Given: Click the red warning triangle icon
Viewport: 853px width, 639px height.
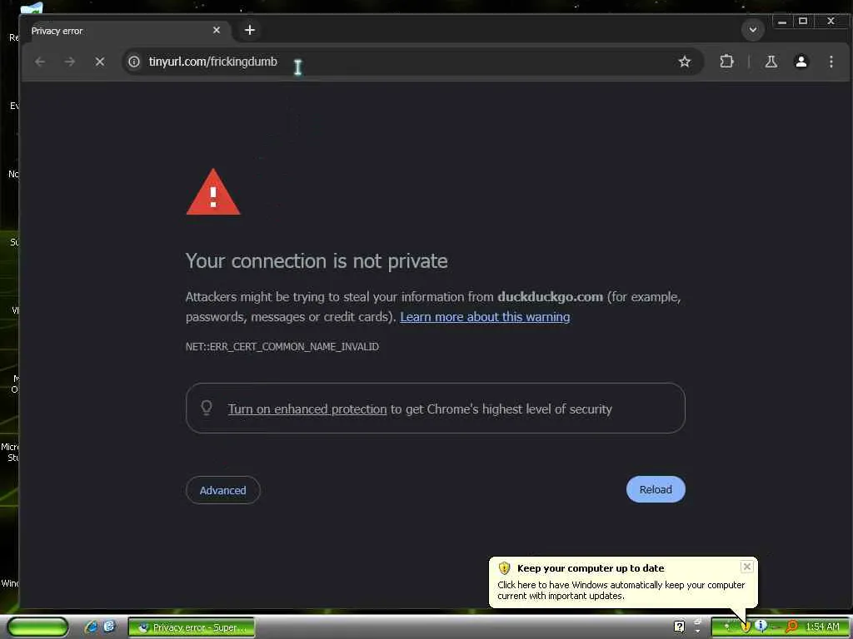Looking at the screenshot, I should pos(213,192).
